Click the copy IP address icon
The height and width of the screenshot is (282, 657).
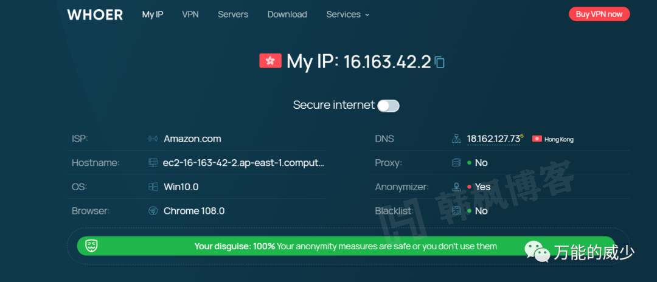pyautogui.click(x=440, y=62)
